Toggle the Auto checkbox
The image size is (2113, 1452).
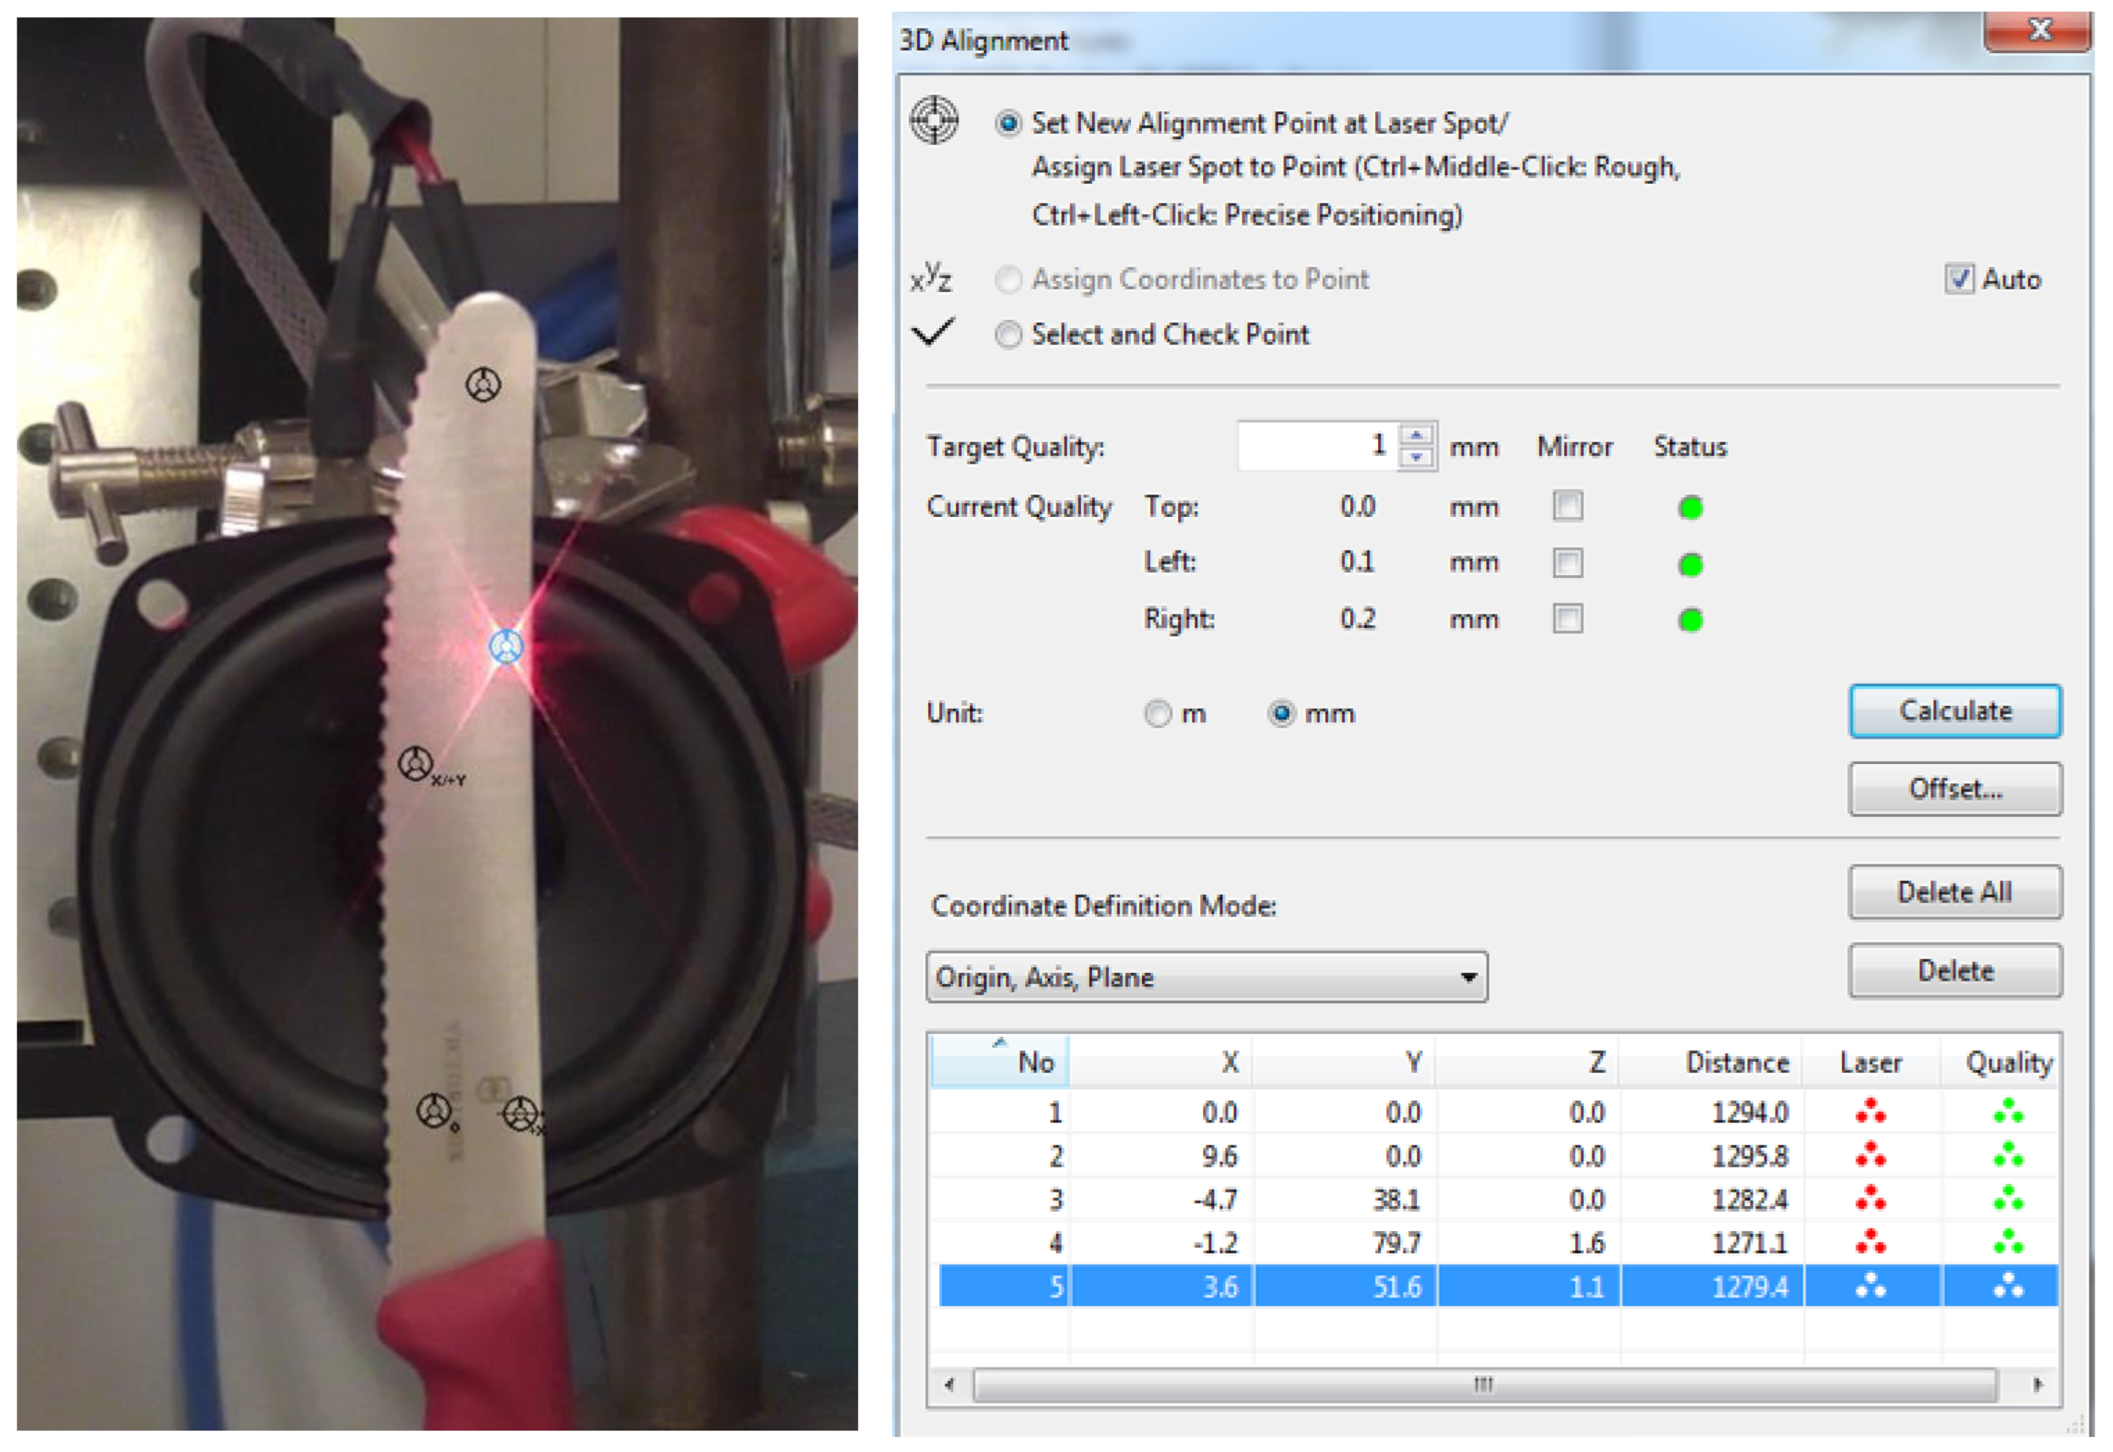1959,278
